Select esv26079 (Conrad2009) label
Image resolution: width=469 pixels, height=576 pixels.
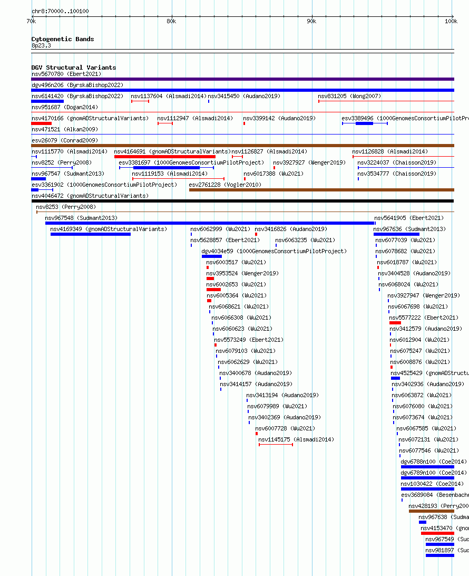tap(65, 140)
